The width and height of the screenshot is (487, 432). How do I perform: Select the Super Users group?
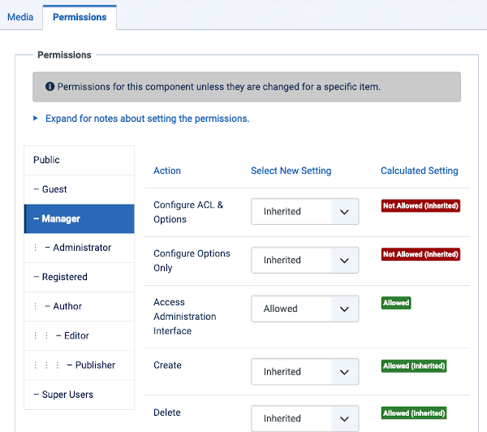pos(80,395)
